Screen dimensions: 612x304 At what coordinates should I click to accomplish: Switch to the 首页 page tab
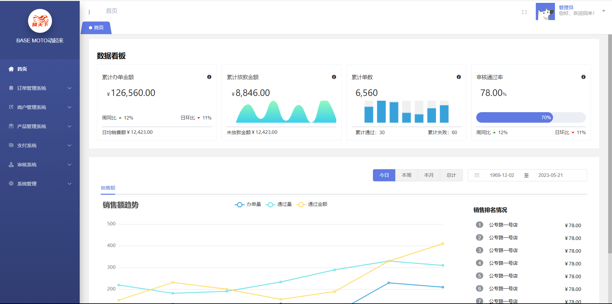[96, 28]
